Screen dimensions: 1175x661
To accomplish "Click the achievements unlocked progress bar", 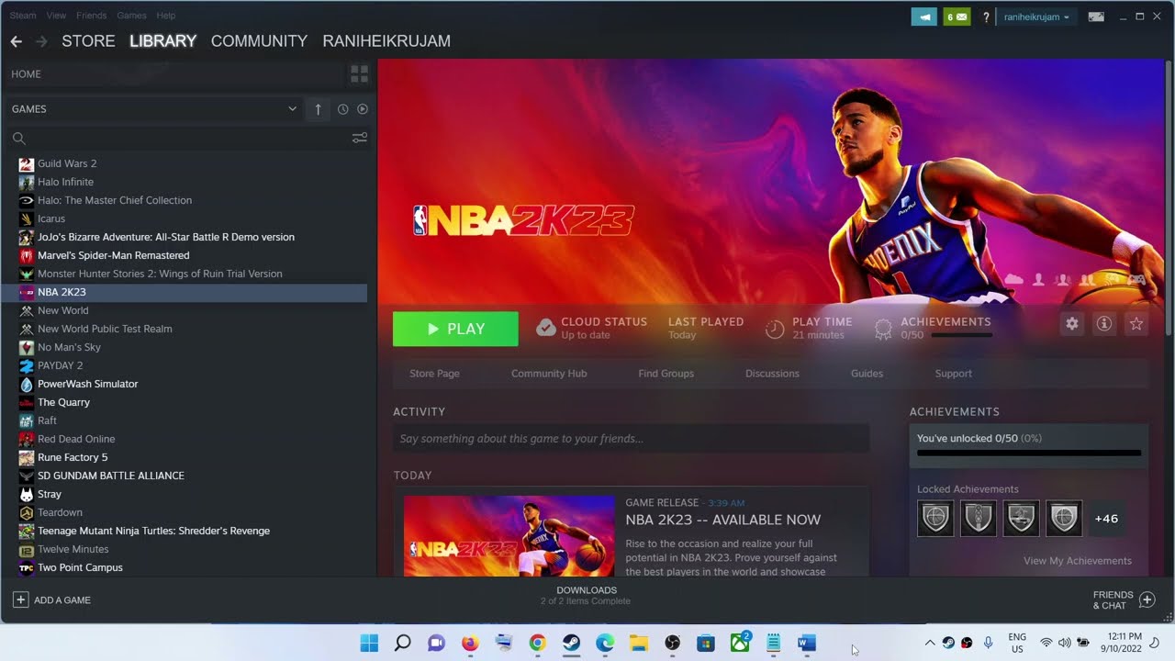I will point(1029,454).
